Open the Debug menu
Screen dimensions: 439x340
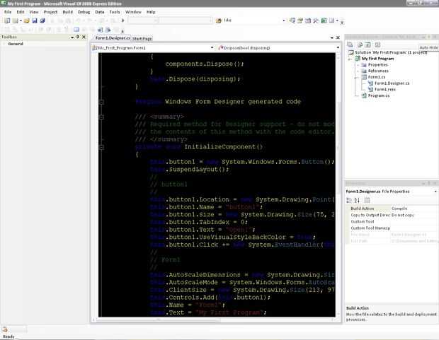[84, 12]
